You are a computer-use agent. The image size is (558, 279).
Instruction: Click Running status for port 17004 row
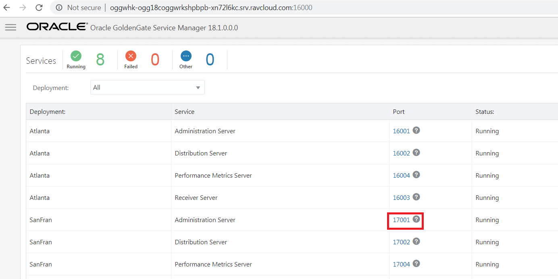(487, 264)
